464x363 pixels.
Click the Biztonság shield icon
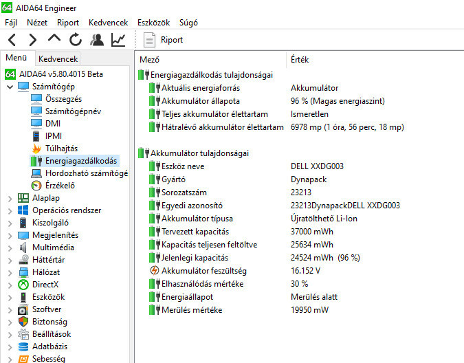tap(23, 322)
